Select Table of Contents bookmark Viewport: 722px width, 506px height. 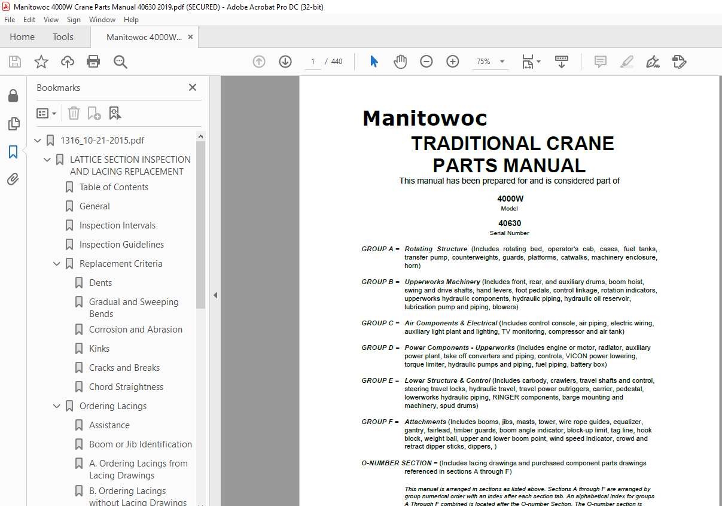tap(114, 187)
